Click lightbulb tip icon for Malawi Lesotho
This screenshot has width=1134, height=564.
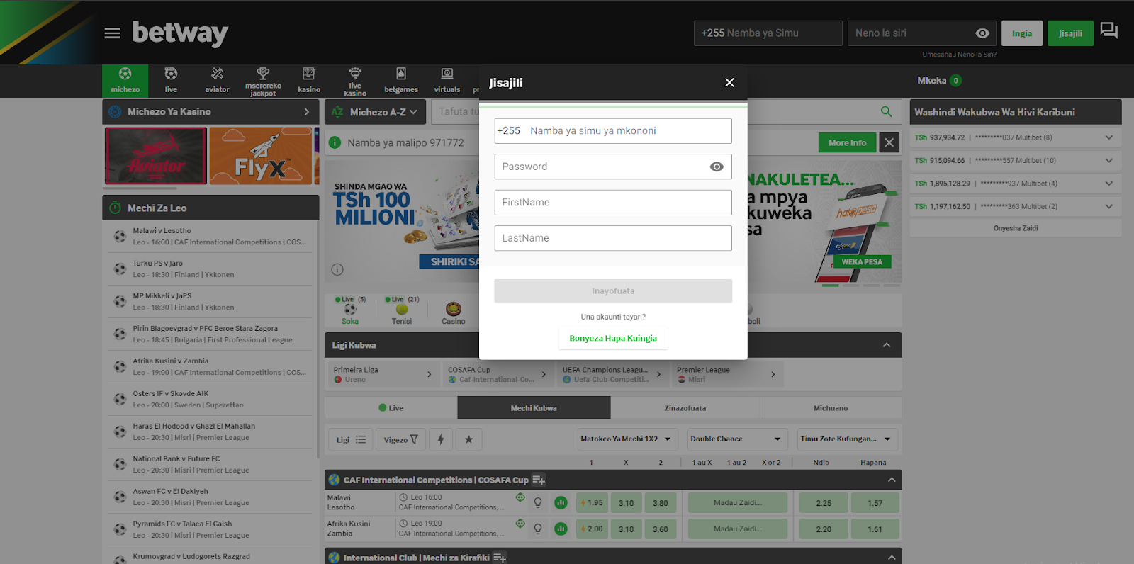click(538, 502)
